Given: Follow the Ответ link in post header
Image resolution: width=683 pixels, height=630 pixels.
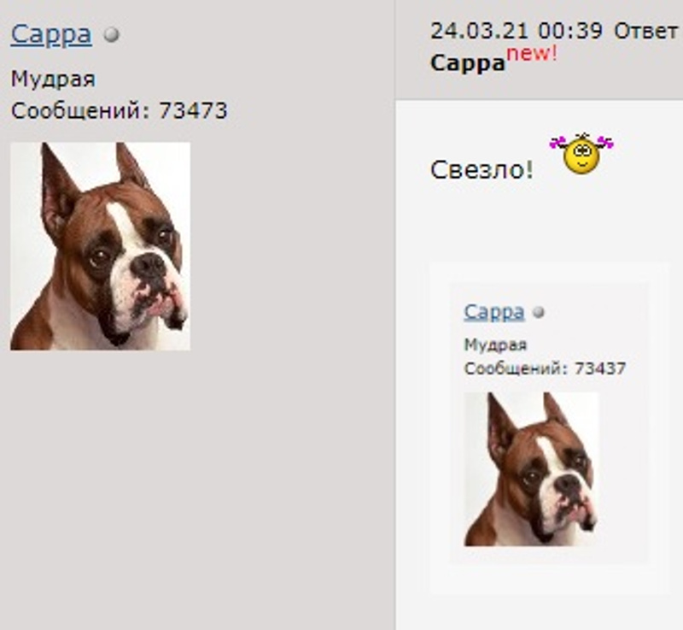Looking at the screenshot, I should (x=645, y=31).
